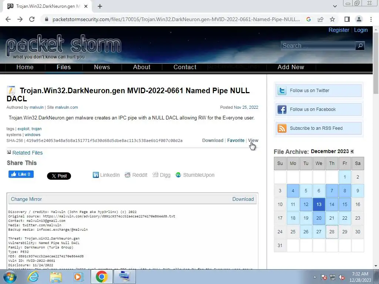The image size is (379, 284).
Task: Click Follow us on Facebook
Action: tap(319, 109)
